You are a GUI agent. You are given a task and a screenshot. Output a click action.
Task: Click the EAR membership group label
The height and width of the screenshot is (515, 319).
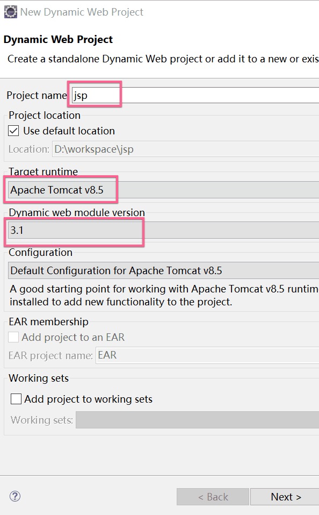[48, 321]
